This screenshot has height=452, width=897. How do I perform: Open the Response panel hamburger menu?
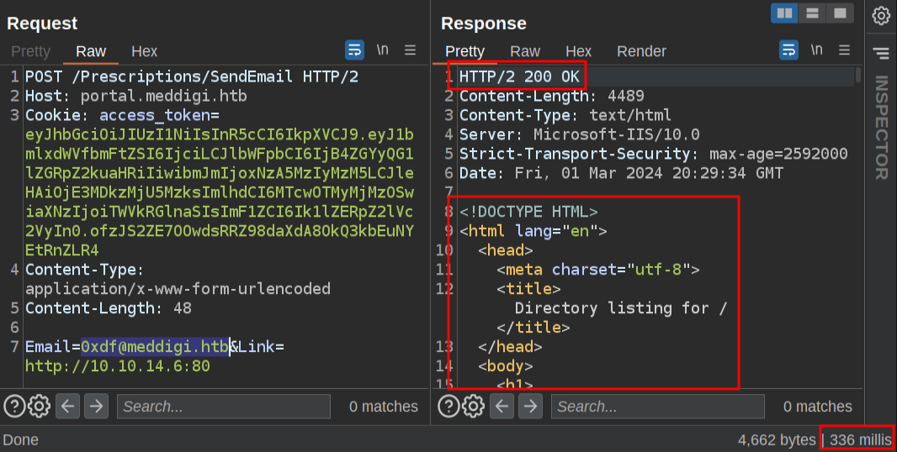click(x=844, y=50)
